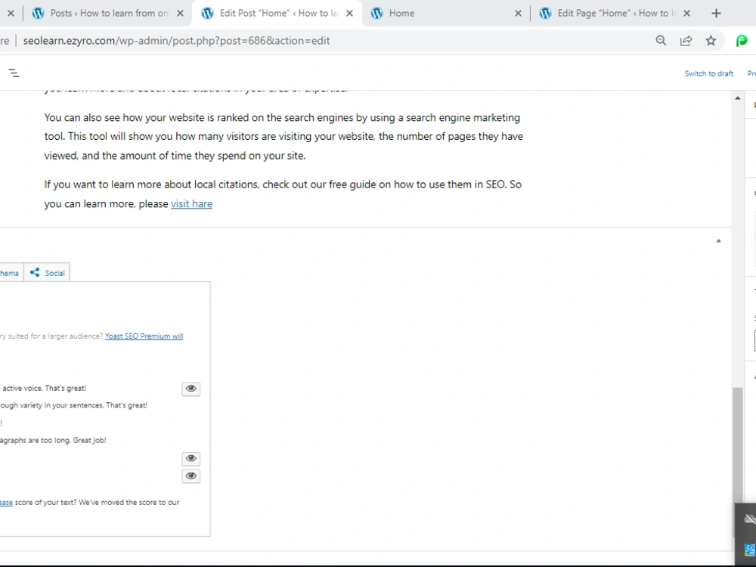Image resolution: width=756 pixels, height=567 pixels.
Task: Toggle the second eye highlight button
Action: pyautogui.click(x=191, y=458)
